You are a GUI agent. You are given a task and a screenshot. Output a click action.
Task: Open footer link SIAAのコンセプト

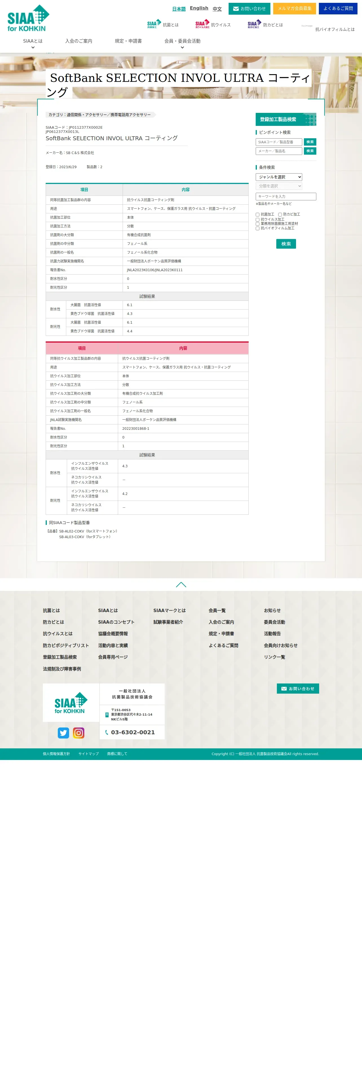click(x=116, y=622)
